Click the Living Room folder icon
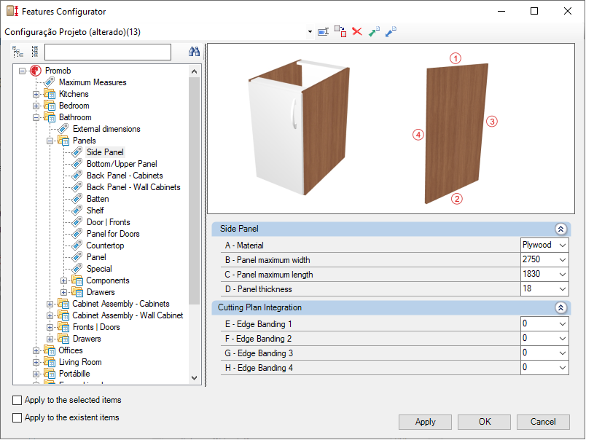 50,362
